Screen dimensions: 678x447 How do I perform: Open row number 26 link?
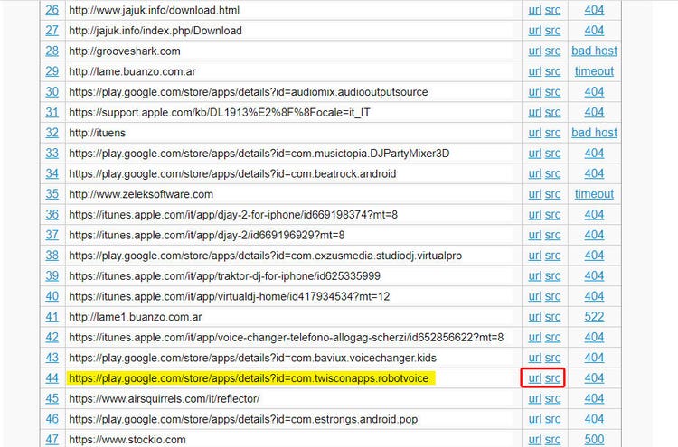click(52, 10)
